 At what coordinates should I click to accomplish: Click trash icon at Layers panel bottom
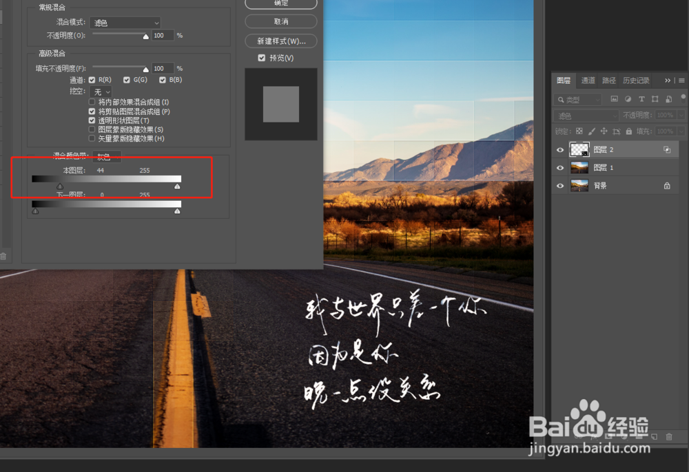point(669,436)
